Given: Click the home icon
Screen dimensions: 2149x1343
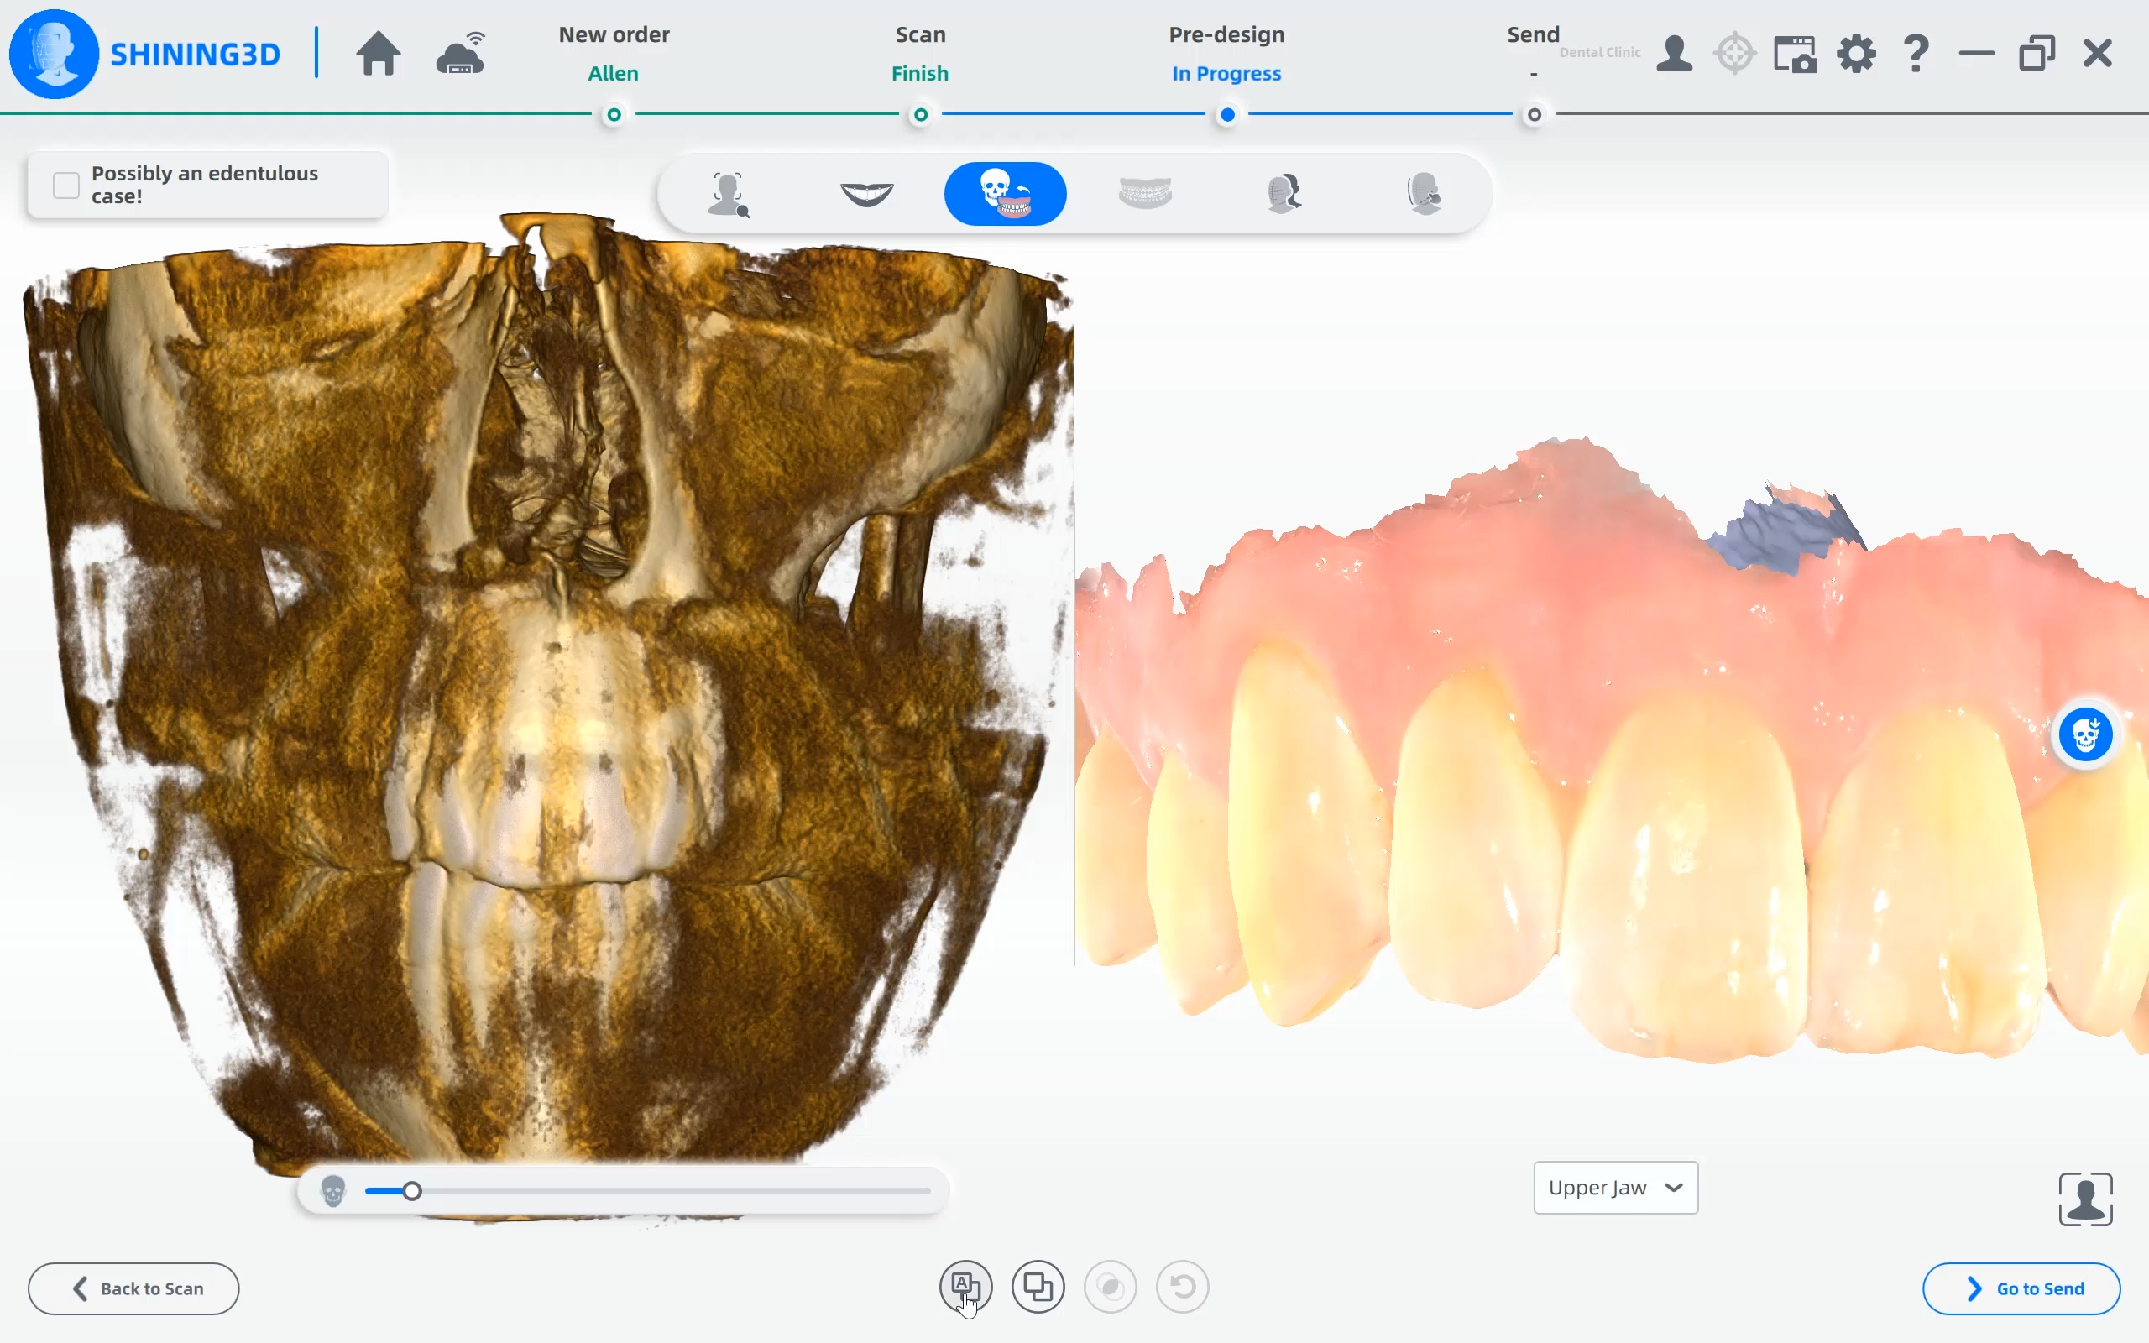Looking at the screenshot, I should (379, 55).
